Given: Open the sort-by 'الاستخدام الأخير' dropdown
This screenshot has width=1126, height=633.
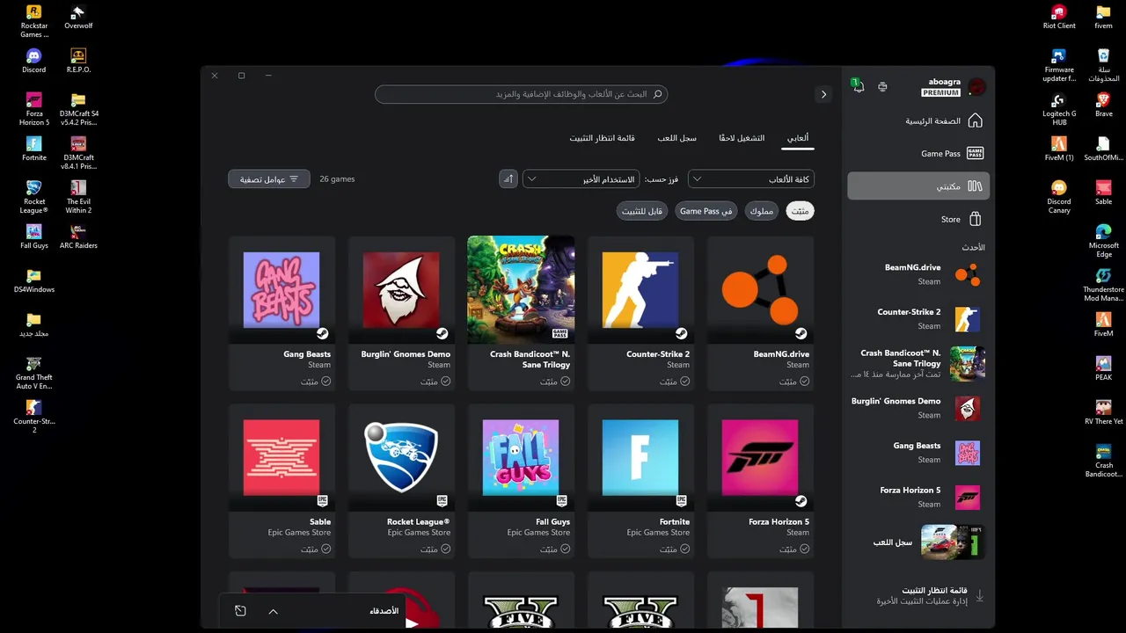Looking at the screenshot, I should pos(581,178).
